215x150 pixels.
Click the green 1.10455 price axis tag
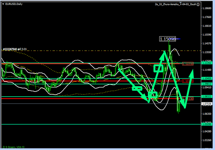pos(207,79)
